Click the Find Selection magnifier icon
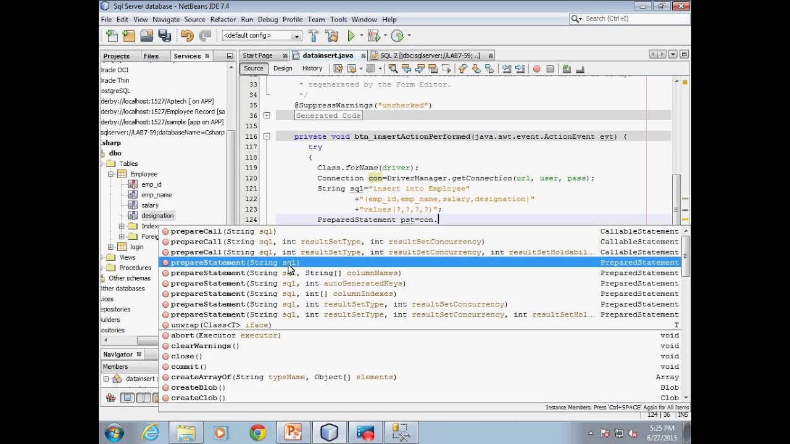This screenshot has width=790, height=444. (393, 68)
